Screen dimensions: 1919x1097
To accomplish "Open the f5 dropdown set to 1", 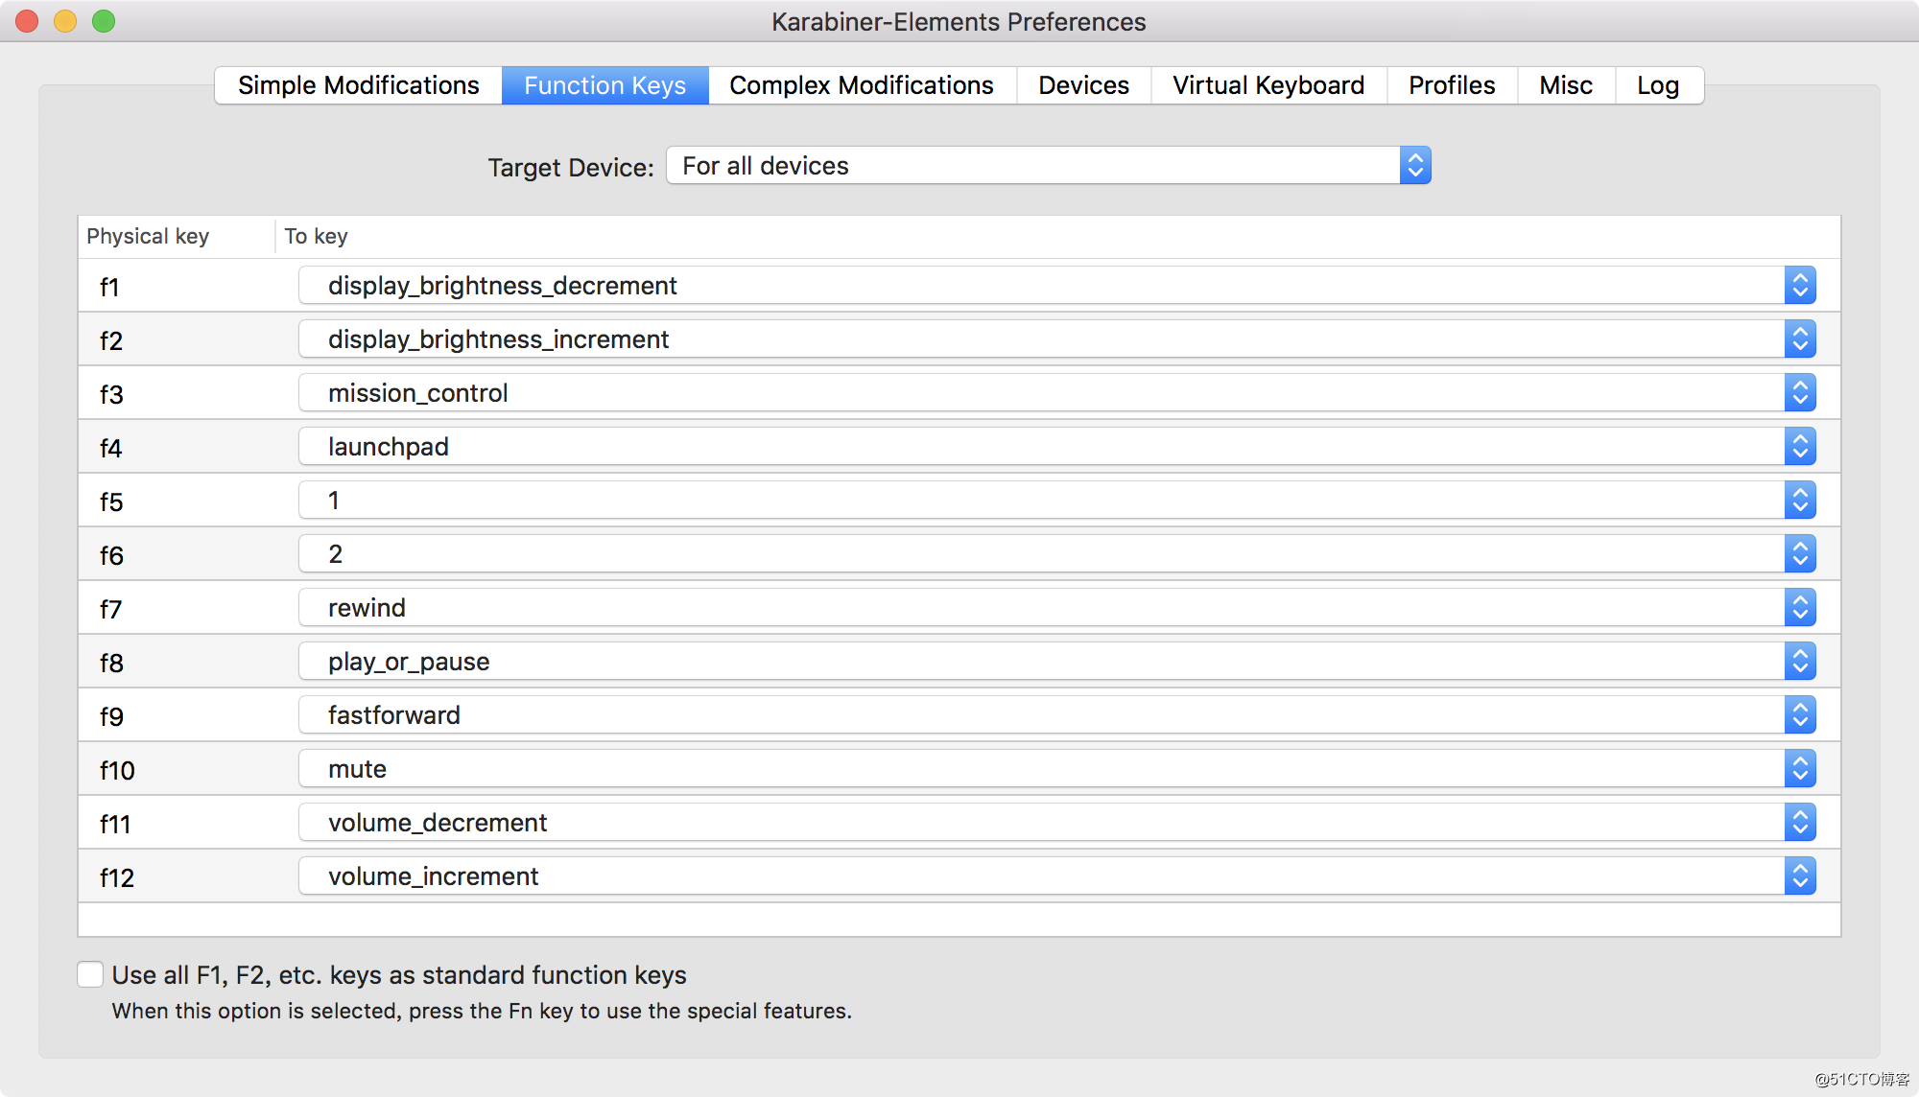I will (1057, 500).
